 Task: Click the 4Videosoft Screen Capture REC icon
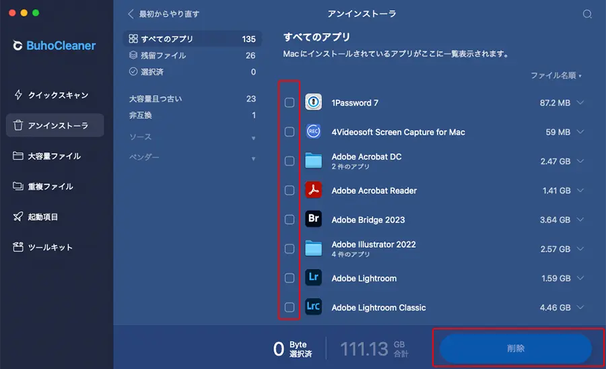(x=313, y=131)
